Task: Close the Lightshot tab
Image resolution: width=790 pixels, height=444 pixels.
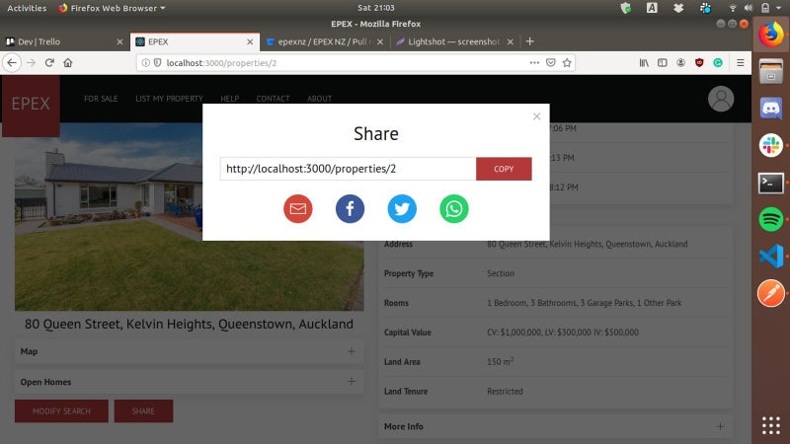Action: point(510,41)
